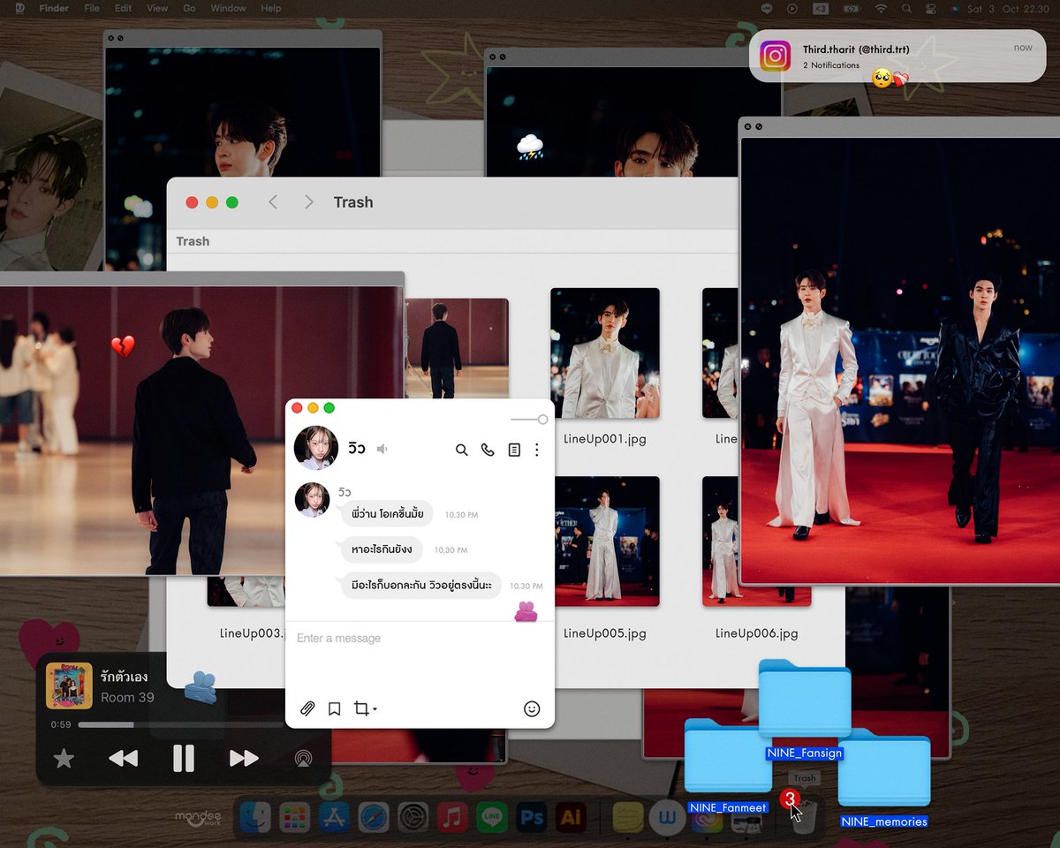Screen dimensions: 1060x848
Task: Open Launchpad from the dock
Action: pyautogui.click(x=294, y=818)
